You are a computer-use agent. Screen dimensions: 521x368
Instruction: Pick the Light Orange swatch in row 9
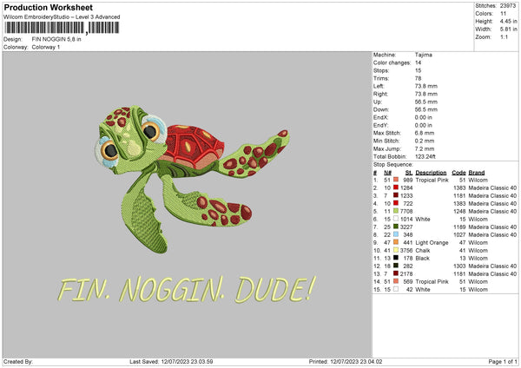click(x=396, y=242)
